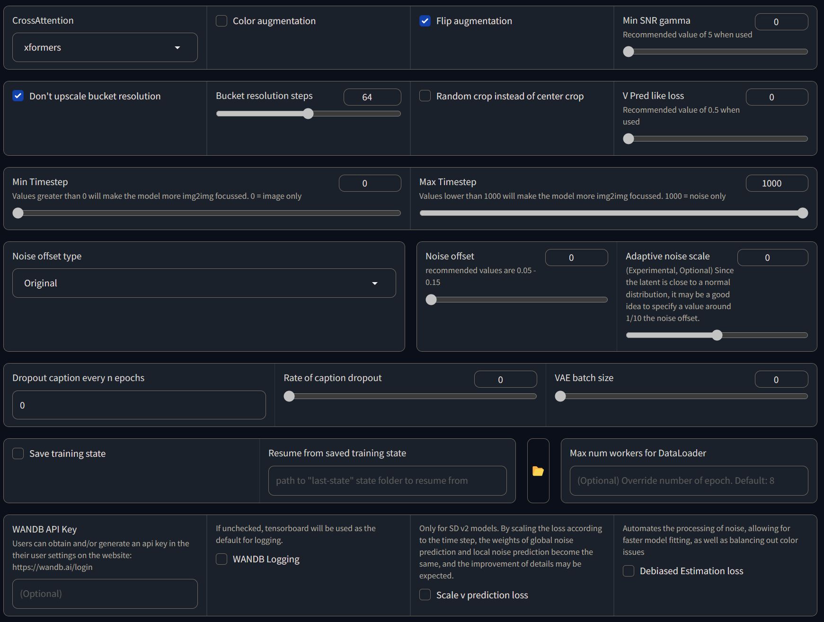Click the Adaptive noise scale slider

[717, 335]
